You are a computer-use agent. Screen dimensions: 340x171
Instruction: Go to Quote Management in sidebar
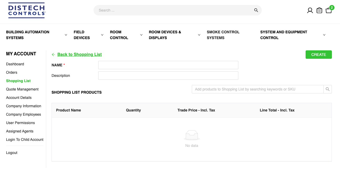(22, 89)
